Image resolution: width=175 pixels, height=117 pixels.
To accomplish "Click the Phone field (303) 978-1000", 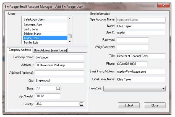I will click(x=132, y=64).
